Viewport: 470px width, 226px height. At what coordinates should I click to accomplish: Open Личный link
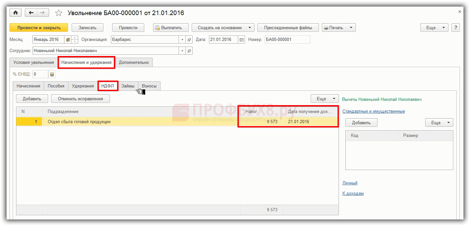350,183
